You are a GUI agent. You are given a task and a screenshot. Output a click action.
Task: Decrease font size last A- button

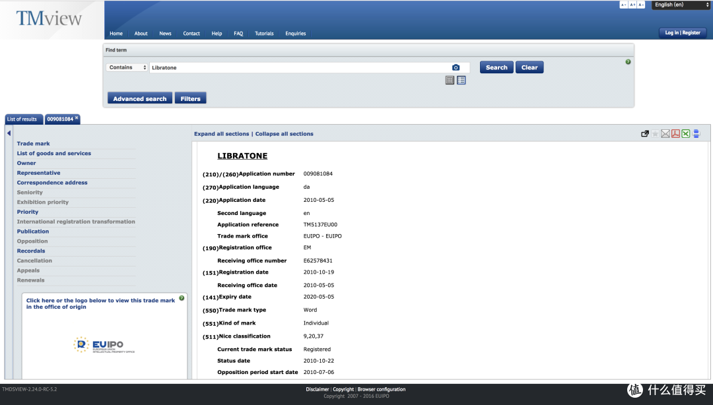click(x=640, y=5)
